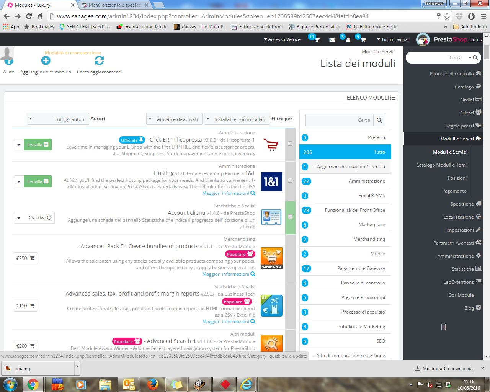Check the Click ERP Illicopresta module checkbox
Screen dimensions: 490x392
coord(290,144)
